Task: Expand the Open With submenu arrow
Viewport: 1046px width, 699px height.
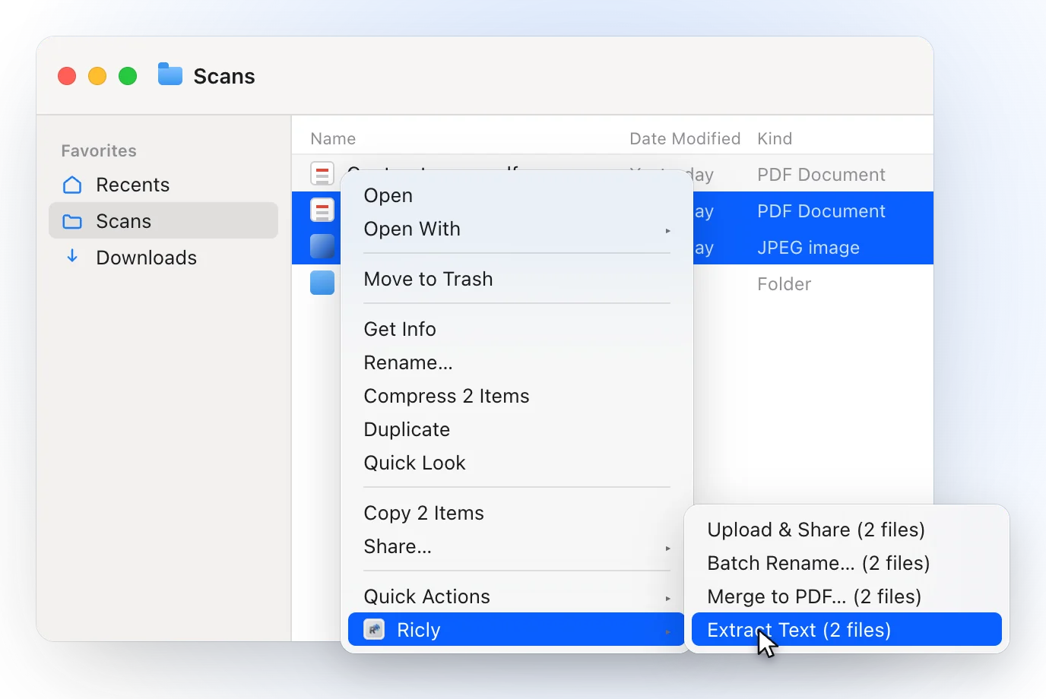Action: (x=668, y=230)
